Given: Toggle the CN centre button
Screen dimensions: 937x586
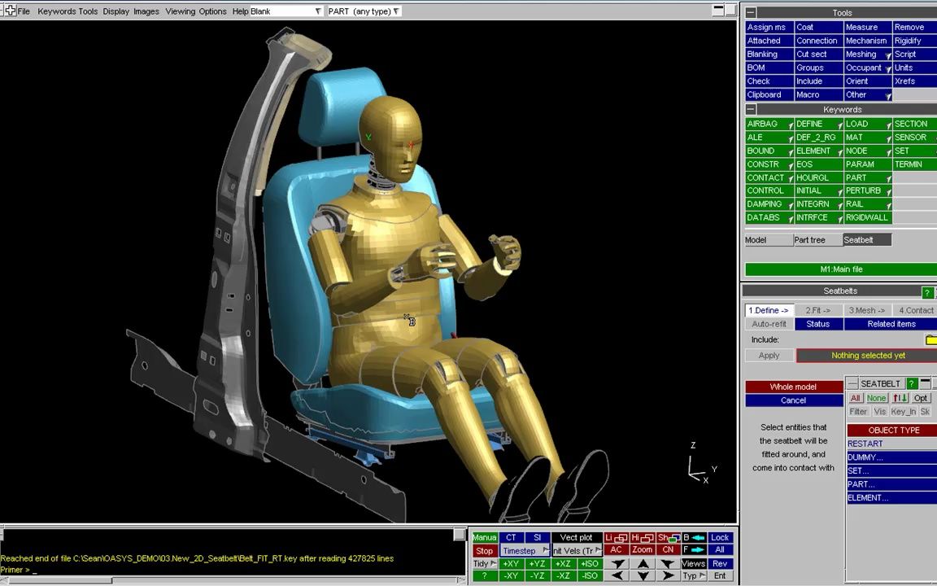Looking at the screenshot, I should coord(668,549).
